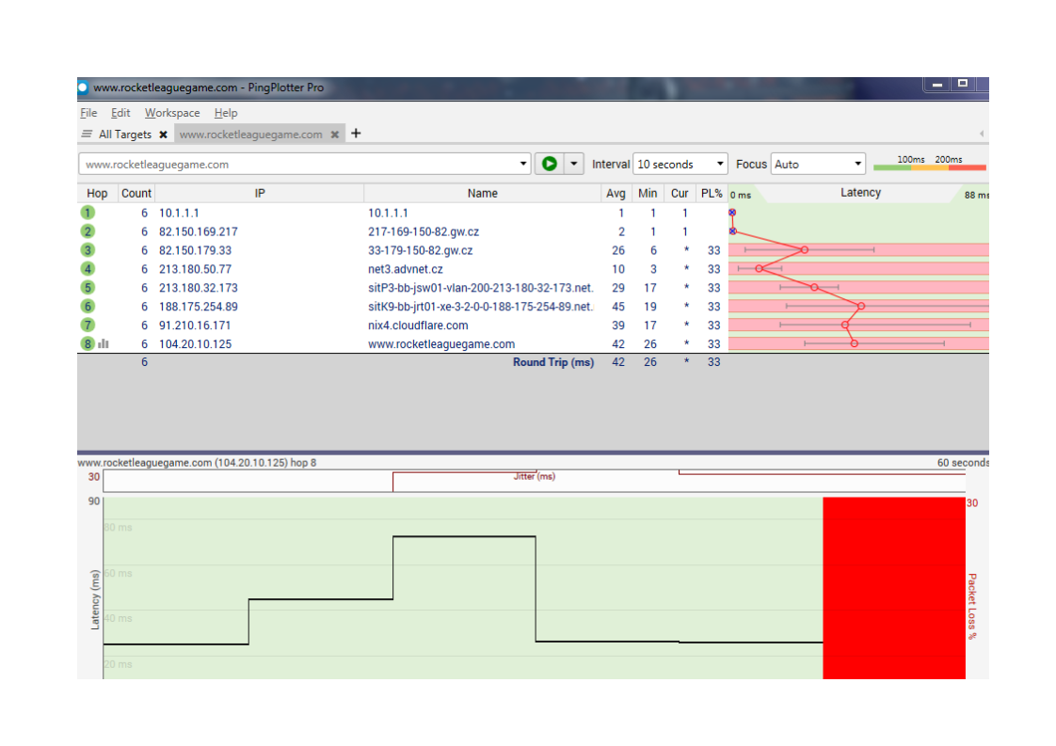The image size is (1056, 746).
Task: Click the Round Trip (ms) summary row label
Action: 552,362
